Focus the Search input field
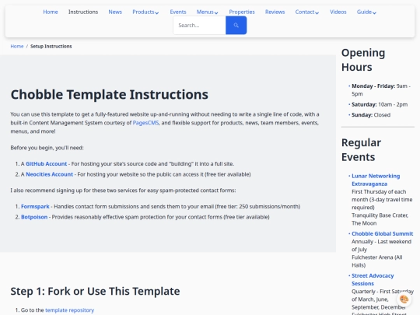The image size is (420, 315). coord(200,25)
